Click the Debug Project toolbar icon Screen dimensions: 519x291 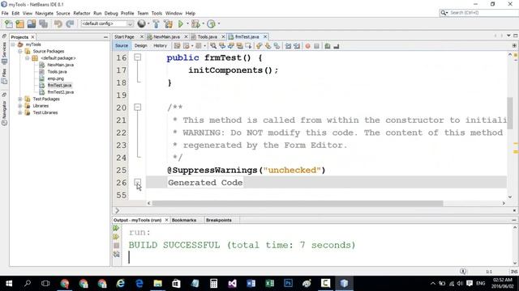click(x=195, y=23)
